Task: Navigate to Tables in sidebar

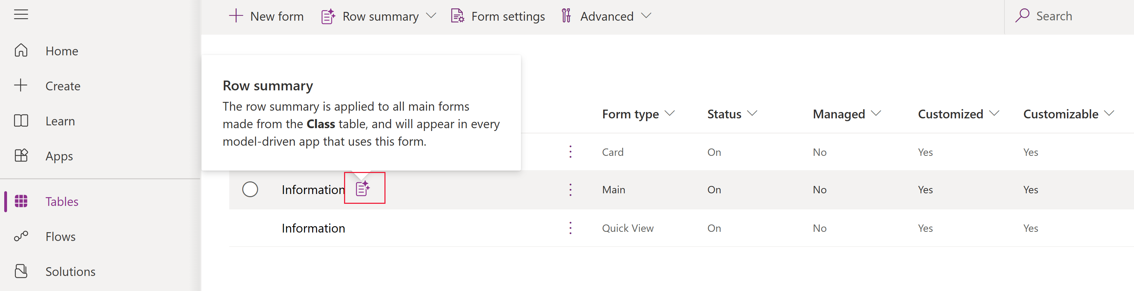Action: [62, 201]
